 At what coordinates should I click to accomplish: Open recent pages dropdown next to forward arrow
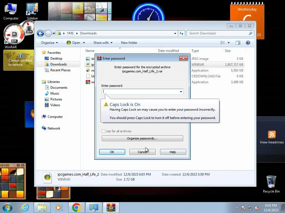(x=54, y=33)
